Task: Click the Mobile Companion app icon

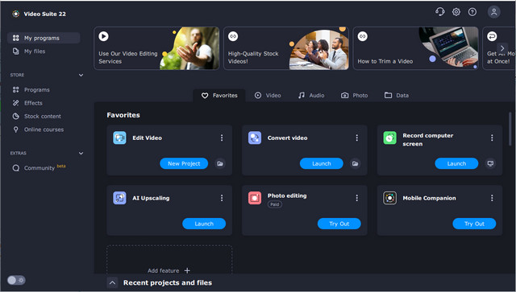Action: pyautogui.click(x=390, y=198)
